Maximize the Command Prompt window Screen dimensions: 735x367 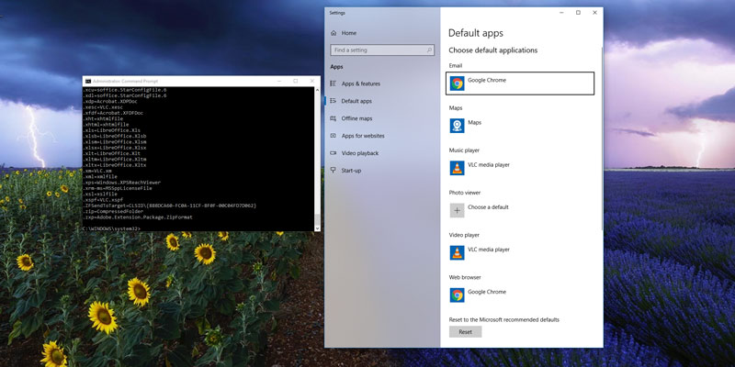click(x=295, y=81)
